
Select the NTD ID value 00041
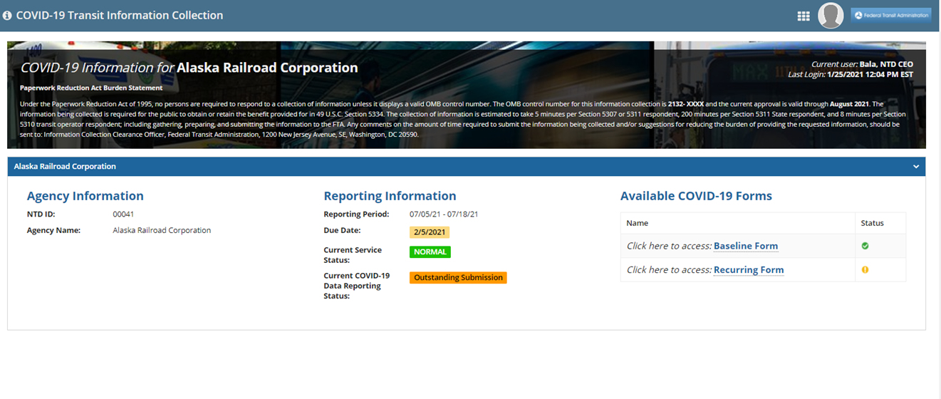pyautogui.click(x=123, y=214)
